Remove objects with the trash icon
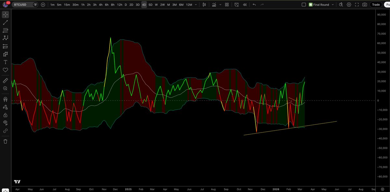This screenshot has height=192, width=390. [6, 141]
